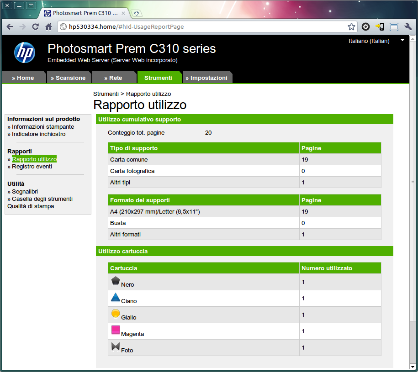Open the Italiano language dropdown
The image size is (418, 372).
pos(376,41)
